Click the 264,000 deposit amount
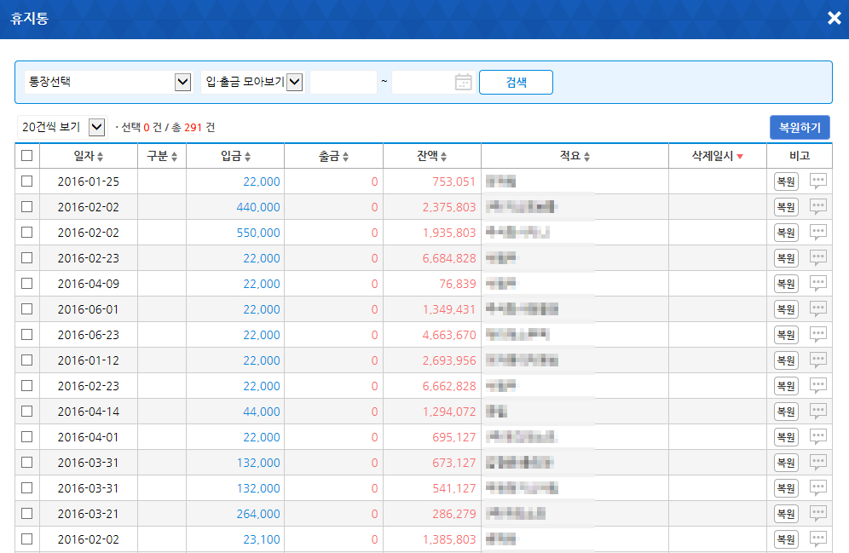The width and height of the screenshot is (849, 553). (x=258, y=514)
